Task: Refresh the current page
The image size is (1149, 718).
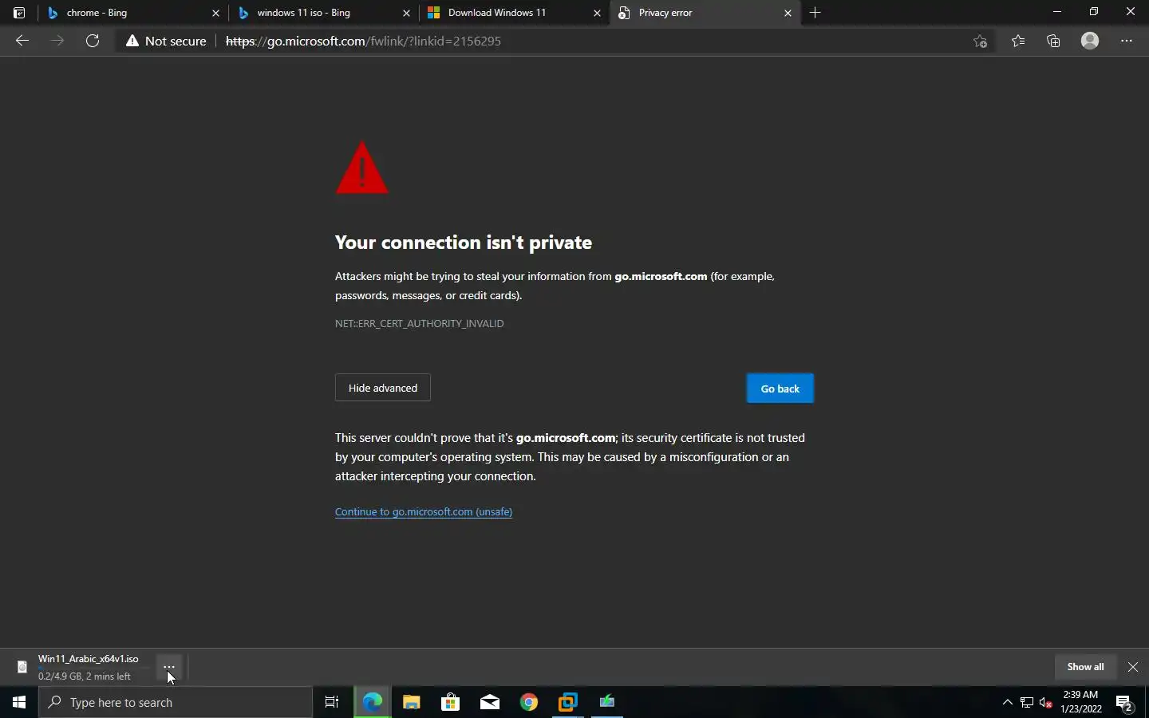Action: click(93, 41)
